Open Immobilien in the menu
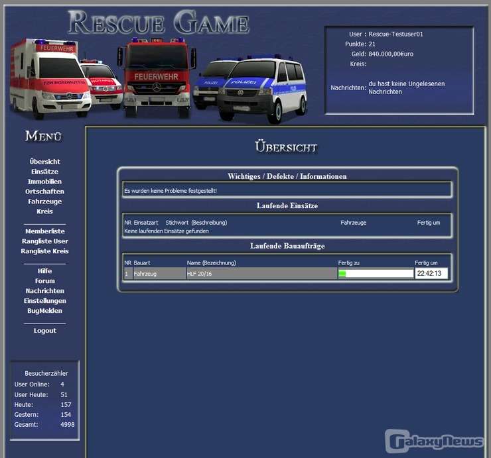Viewport: 491px width, 458px height. [x=44, y=182]
